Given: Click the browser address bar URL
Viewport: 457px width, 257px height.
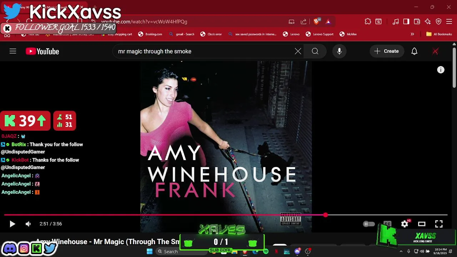Looking at the screenshot, I should [145, 22].
